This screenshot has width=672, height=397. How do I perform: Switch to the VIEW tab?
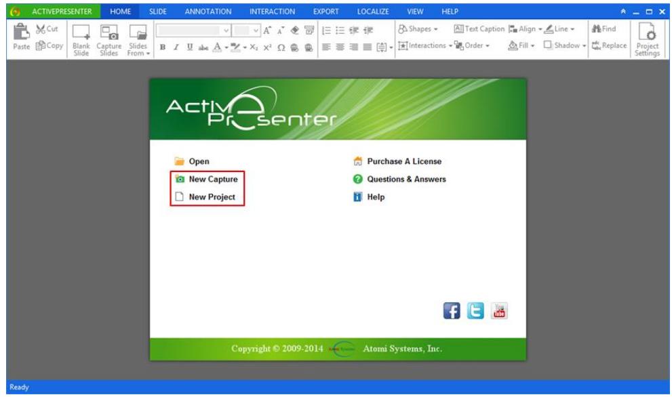click(x=415, y=12)
